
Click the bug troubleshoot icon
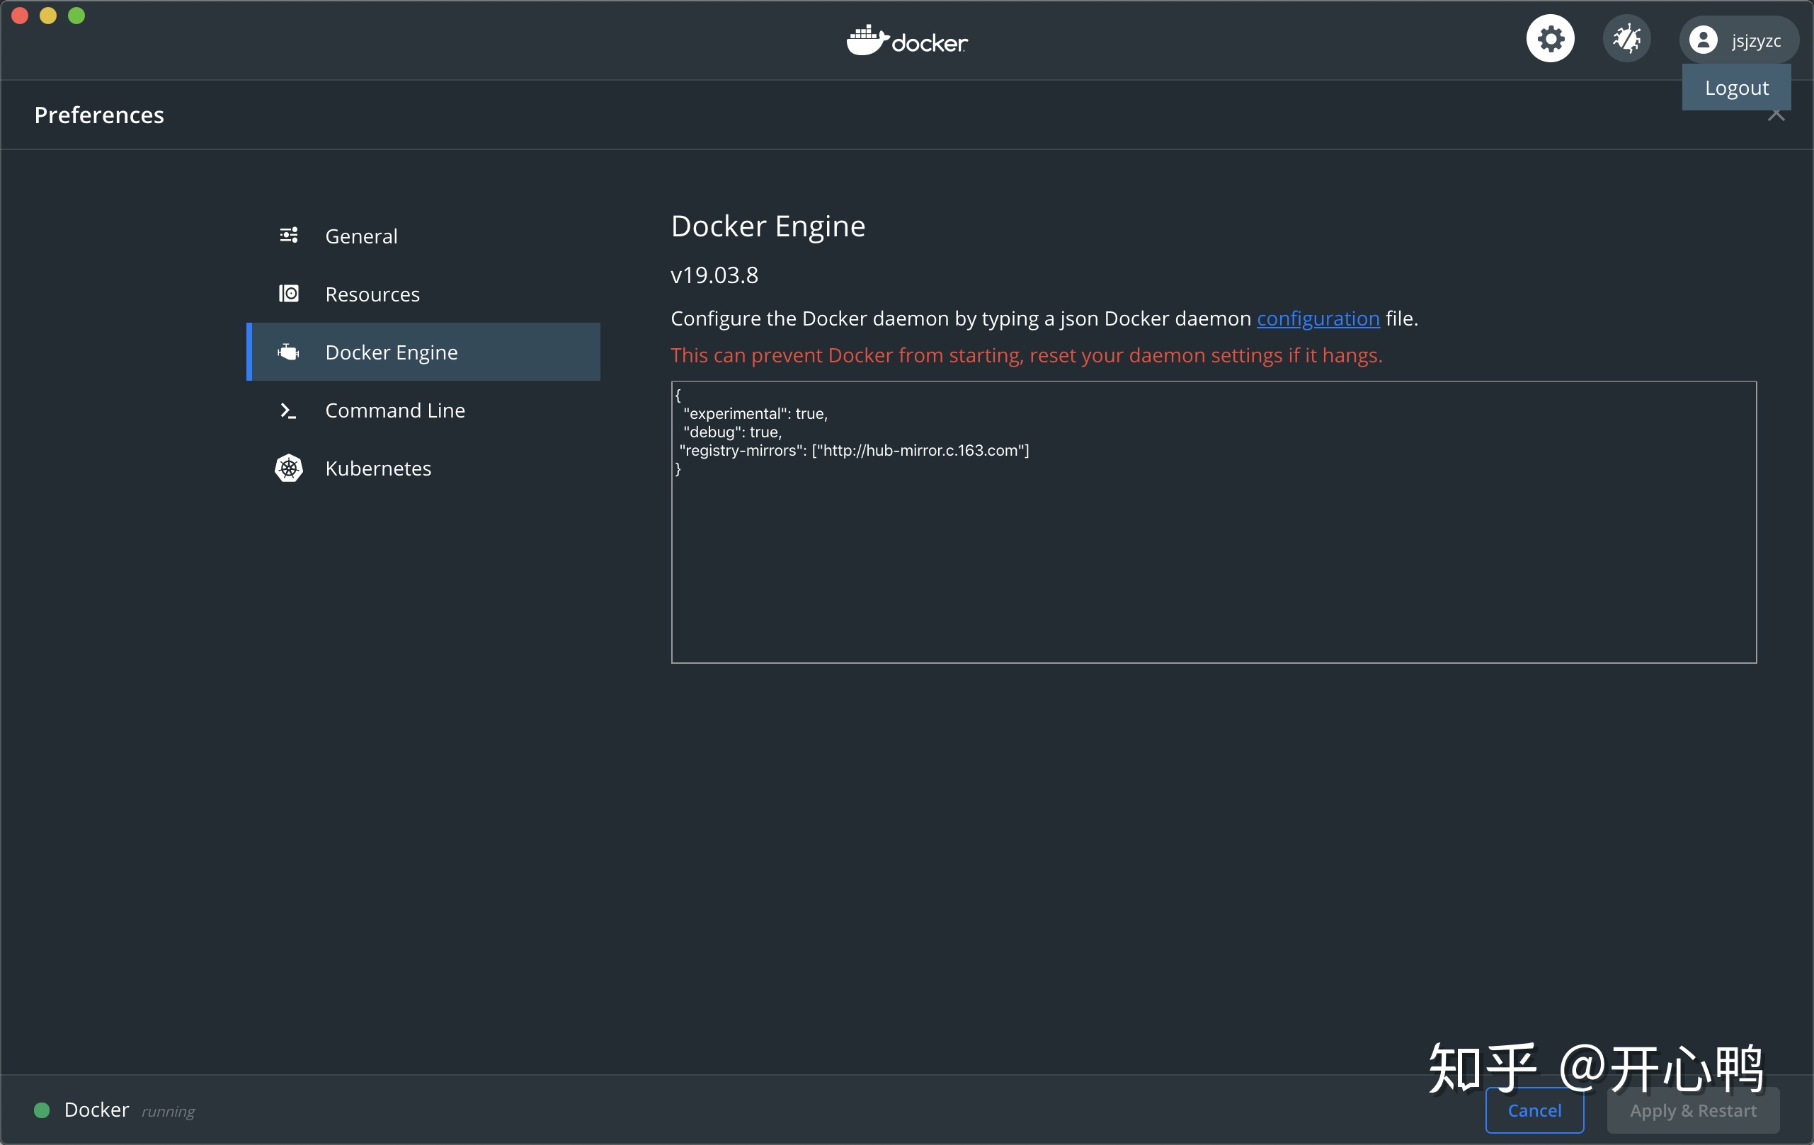[1627, 38]
